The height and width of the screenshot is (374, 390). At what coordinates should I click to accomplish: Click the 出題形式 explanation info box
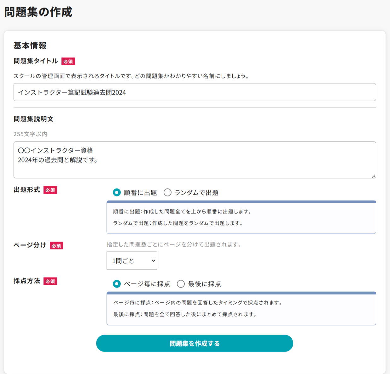(x=241, y=218)
